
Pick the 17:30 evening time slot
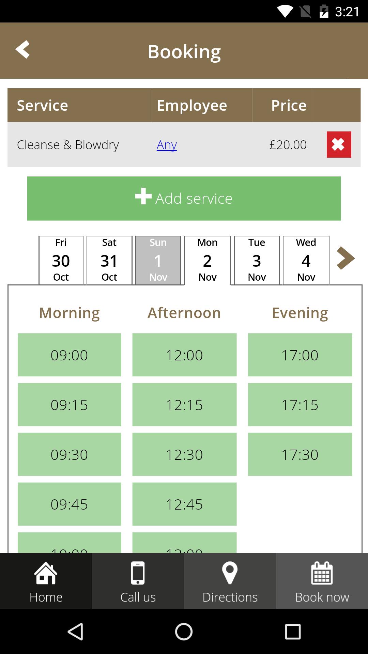(300, 454)
